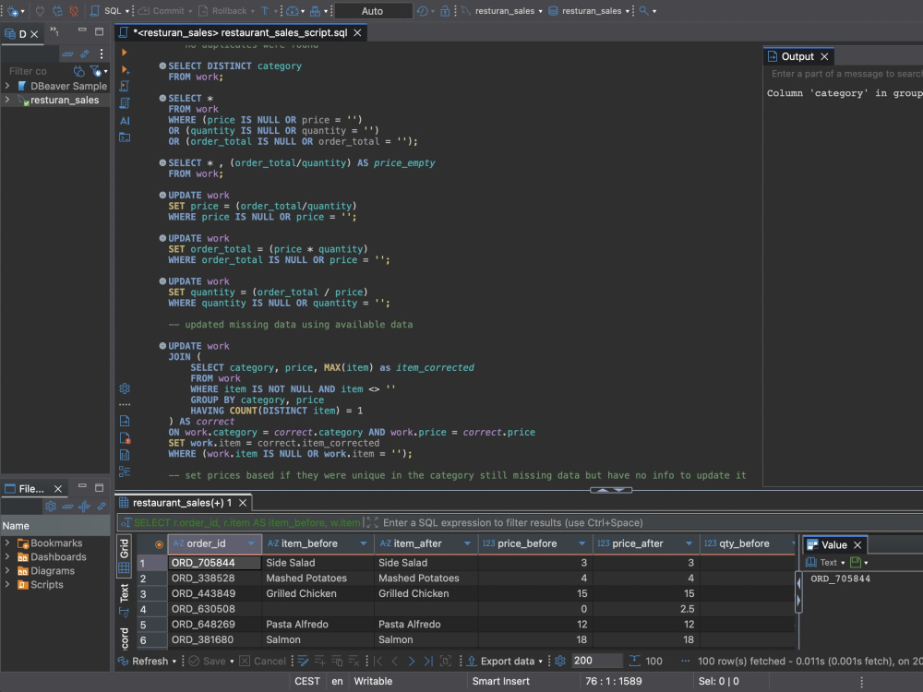The height and width of the screenshot is (692, 923).
Task: Select the Scripts folder
Action: point(46,584)
